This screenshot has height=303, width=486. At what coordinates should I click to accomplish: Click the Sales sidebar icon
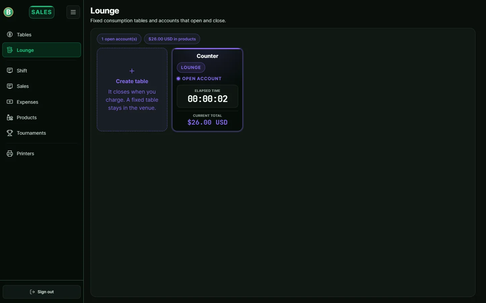[x=10, y=86]
